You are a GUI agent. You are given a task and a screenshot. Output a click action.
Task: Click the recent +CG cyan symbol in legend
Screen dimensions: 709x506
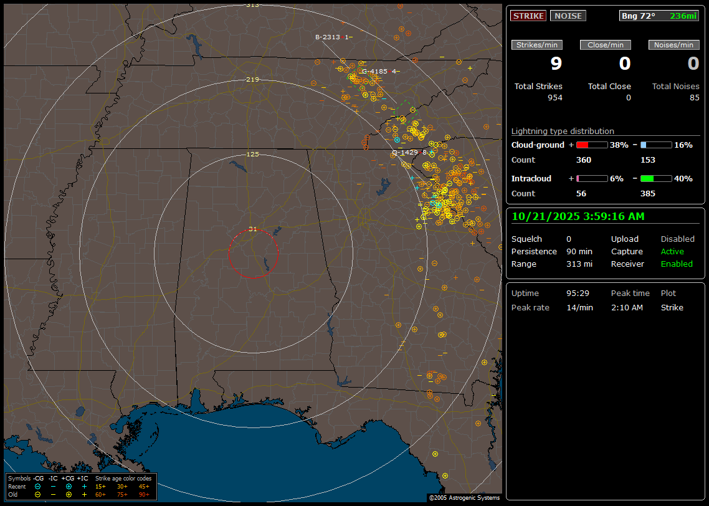click(69, 486)
